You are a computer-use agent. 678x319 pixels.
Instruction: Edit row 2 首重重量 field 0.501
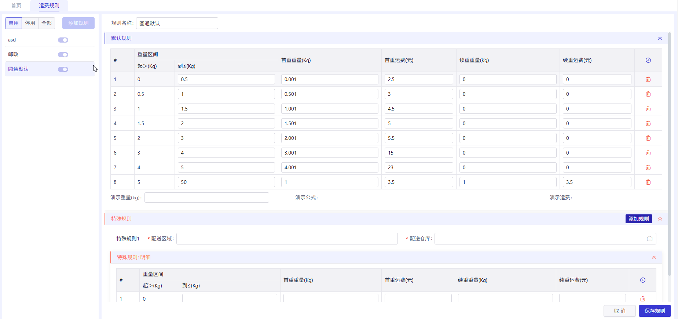tap(330, 94)
